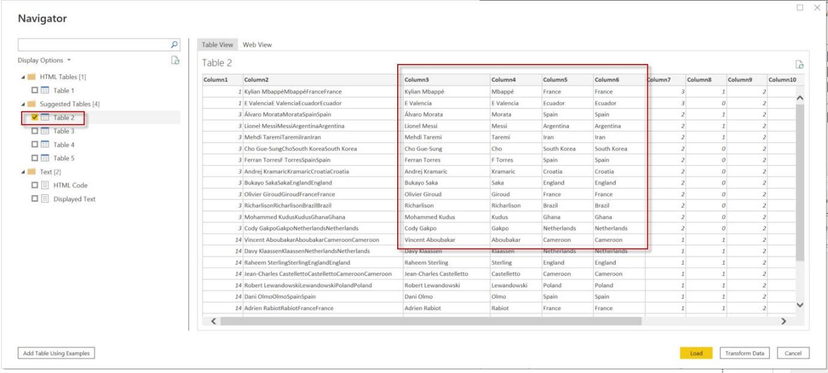Select the HTML Code tree item label
This screenshot has width=828, height=373.
pyautogui.click(x=71, y=185)
